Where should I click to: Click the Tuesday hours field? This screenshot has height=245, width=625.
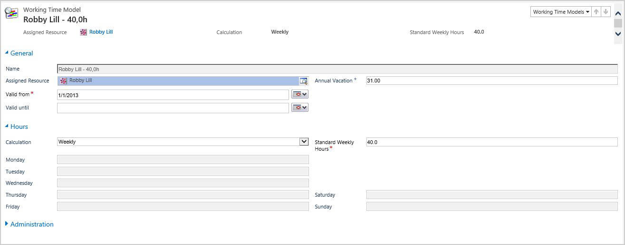(183, 172)
